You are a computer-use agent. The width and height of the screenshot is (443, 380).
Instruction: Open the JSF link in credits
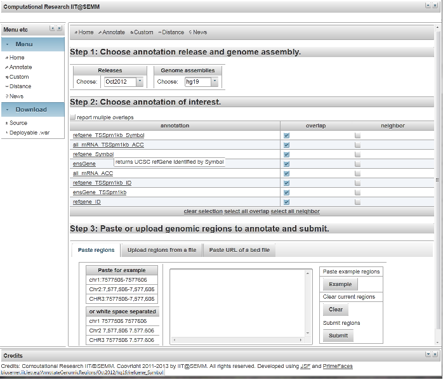coord(305,366)
